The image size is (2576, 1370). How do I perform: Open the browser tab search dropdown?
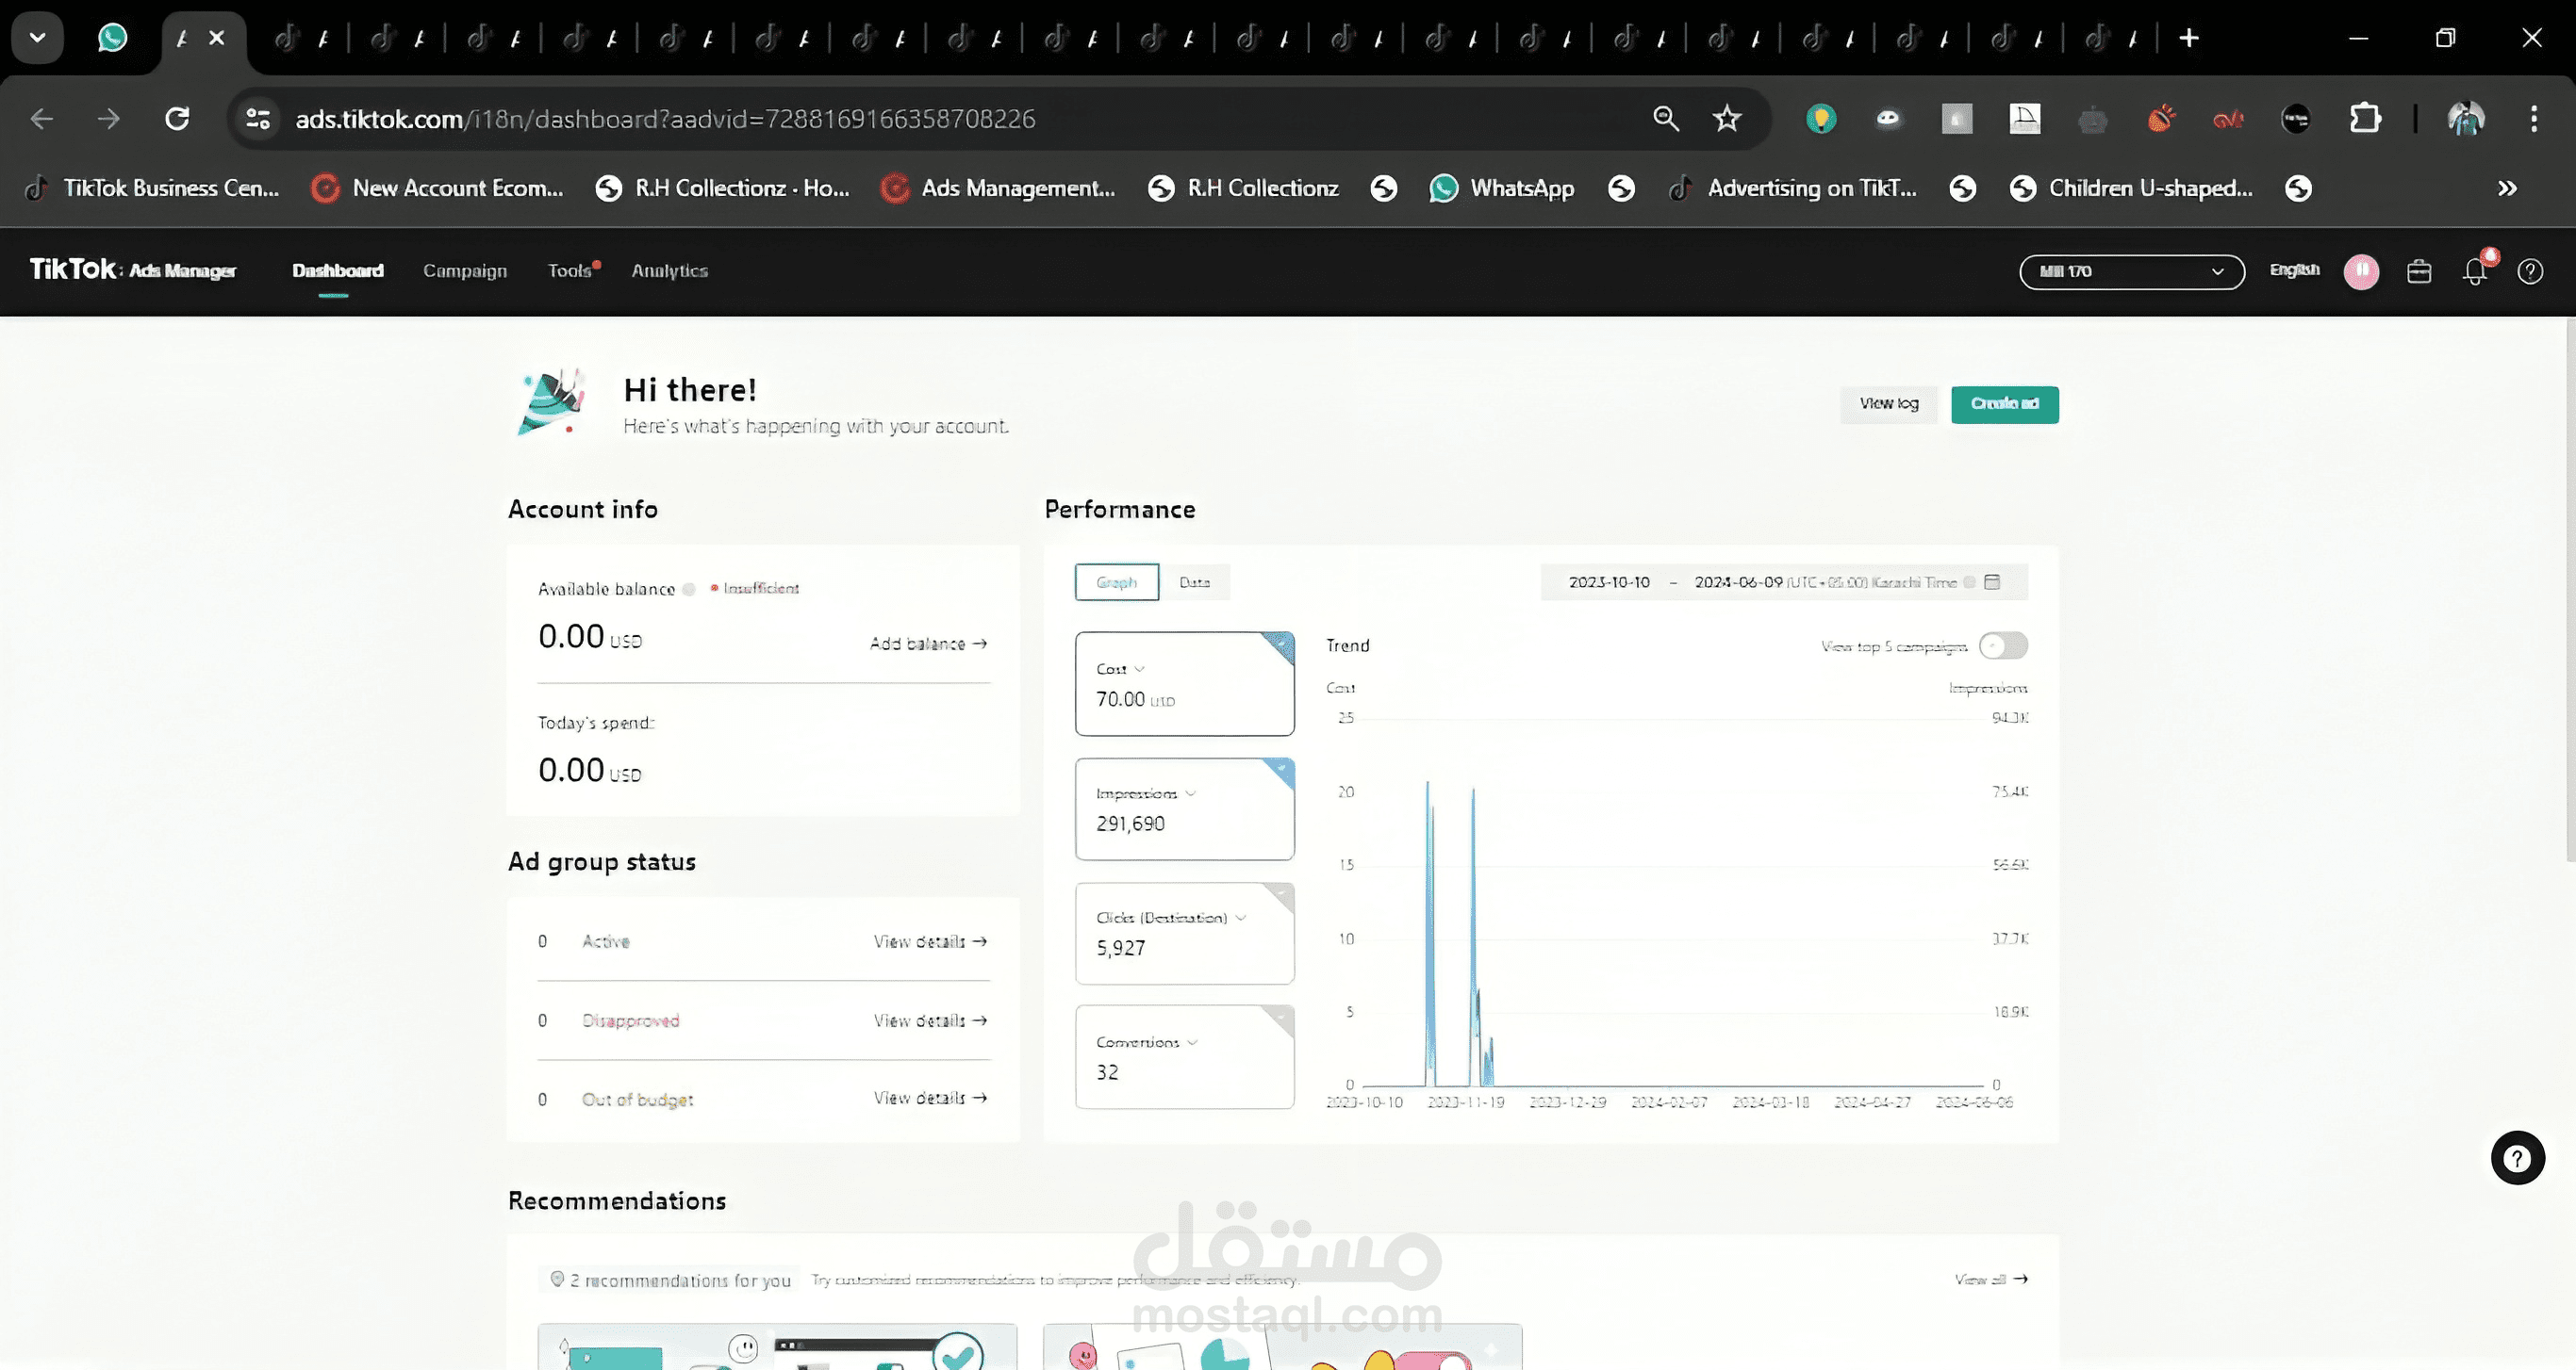tap(38, 38)
